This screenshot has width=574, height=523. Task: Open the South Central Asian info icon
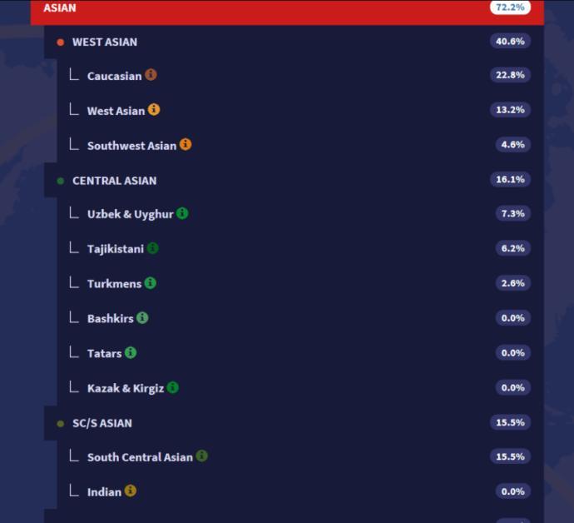201,456
